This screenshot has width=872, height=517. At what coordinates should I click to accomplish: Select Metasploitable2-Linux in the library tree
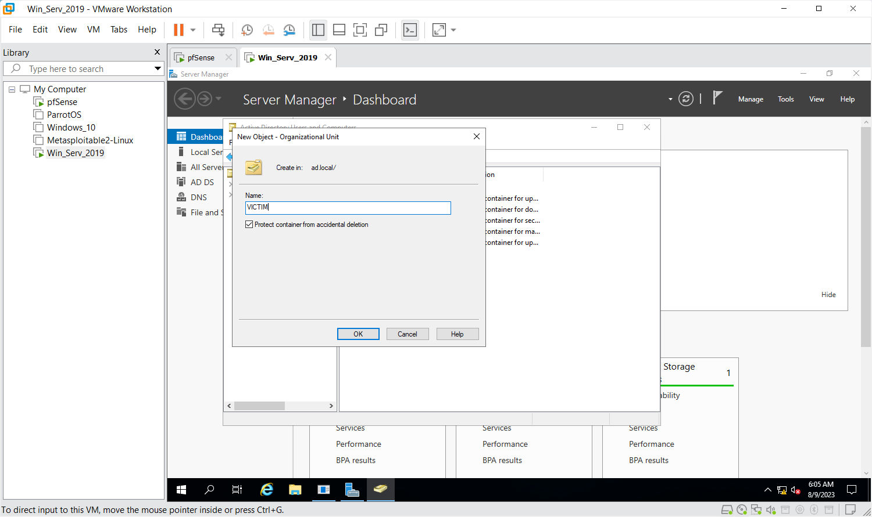tap(90, 140)
